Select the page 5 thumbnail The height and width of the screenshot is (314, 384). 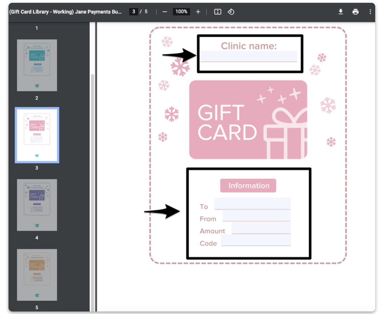pos(37,274)
